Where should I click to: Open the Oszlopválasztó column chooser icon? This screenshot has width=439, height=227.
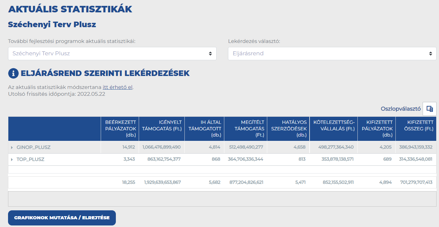(429, 109)
